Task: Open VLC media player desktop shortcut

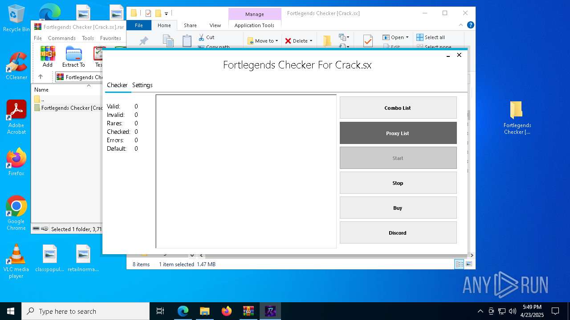Action: click(16, 261)
